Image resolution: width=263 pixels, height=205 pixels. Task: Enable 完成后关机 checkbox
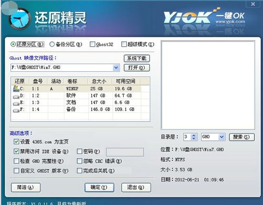[79, 170]
